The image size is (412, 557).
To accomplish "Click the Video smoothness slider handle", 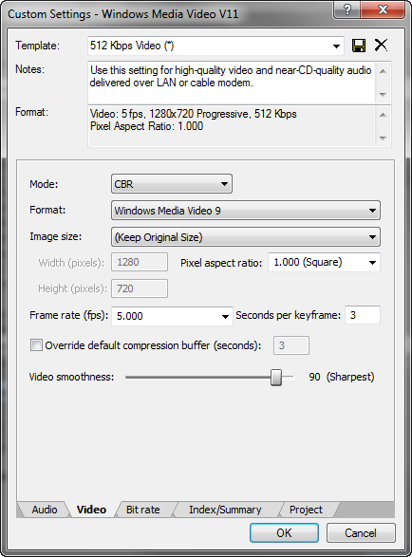I will pos(276,377).
